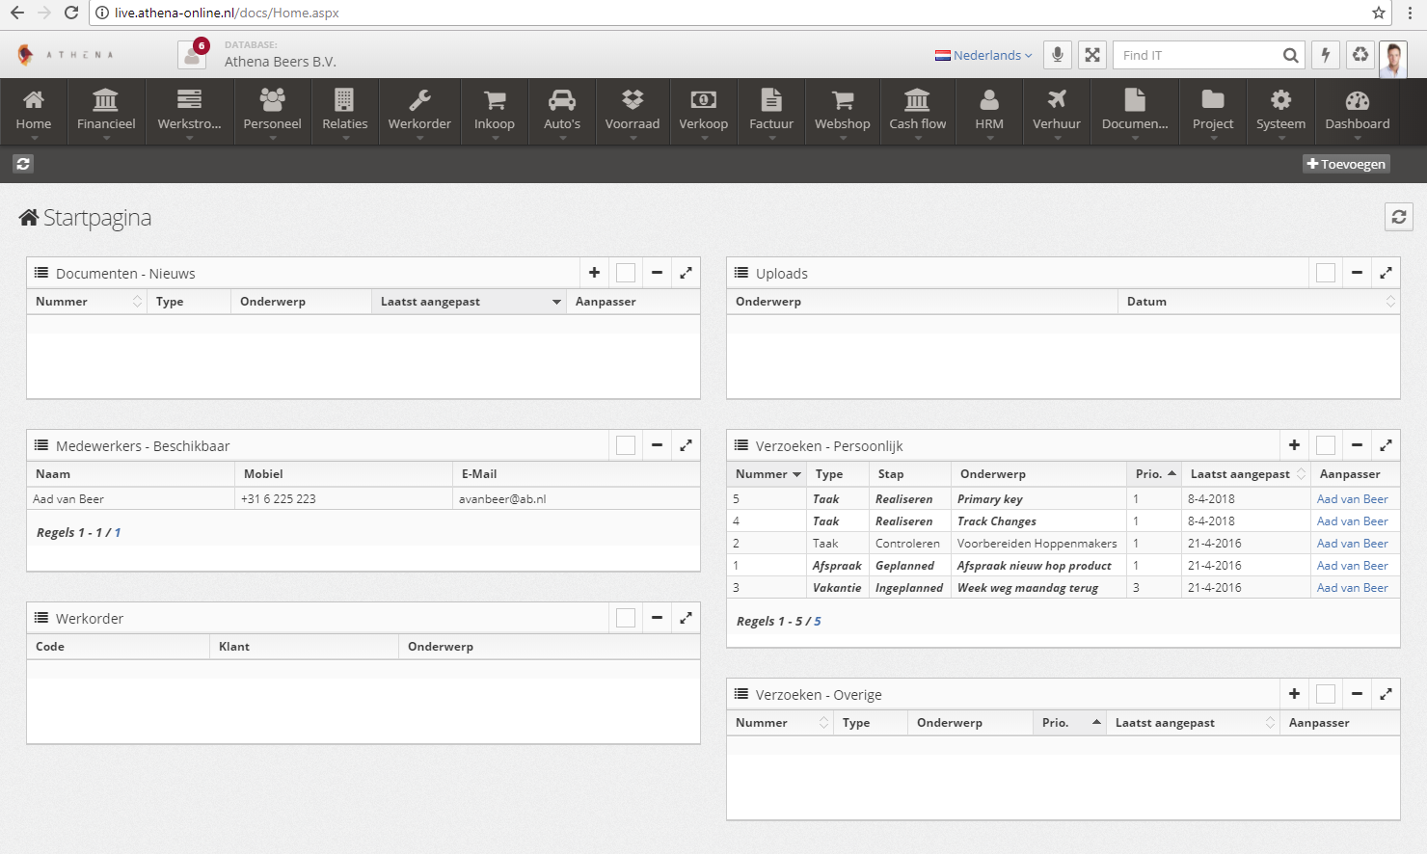Image resolution: width=1427 pixels, height=854 pixels.
Task: Click the search magnifier in Find IT
Action: tap(1290, 55)
